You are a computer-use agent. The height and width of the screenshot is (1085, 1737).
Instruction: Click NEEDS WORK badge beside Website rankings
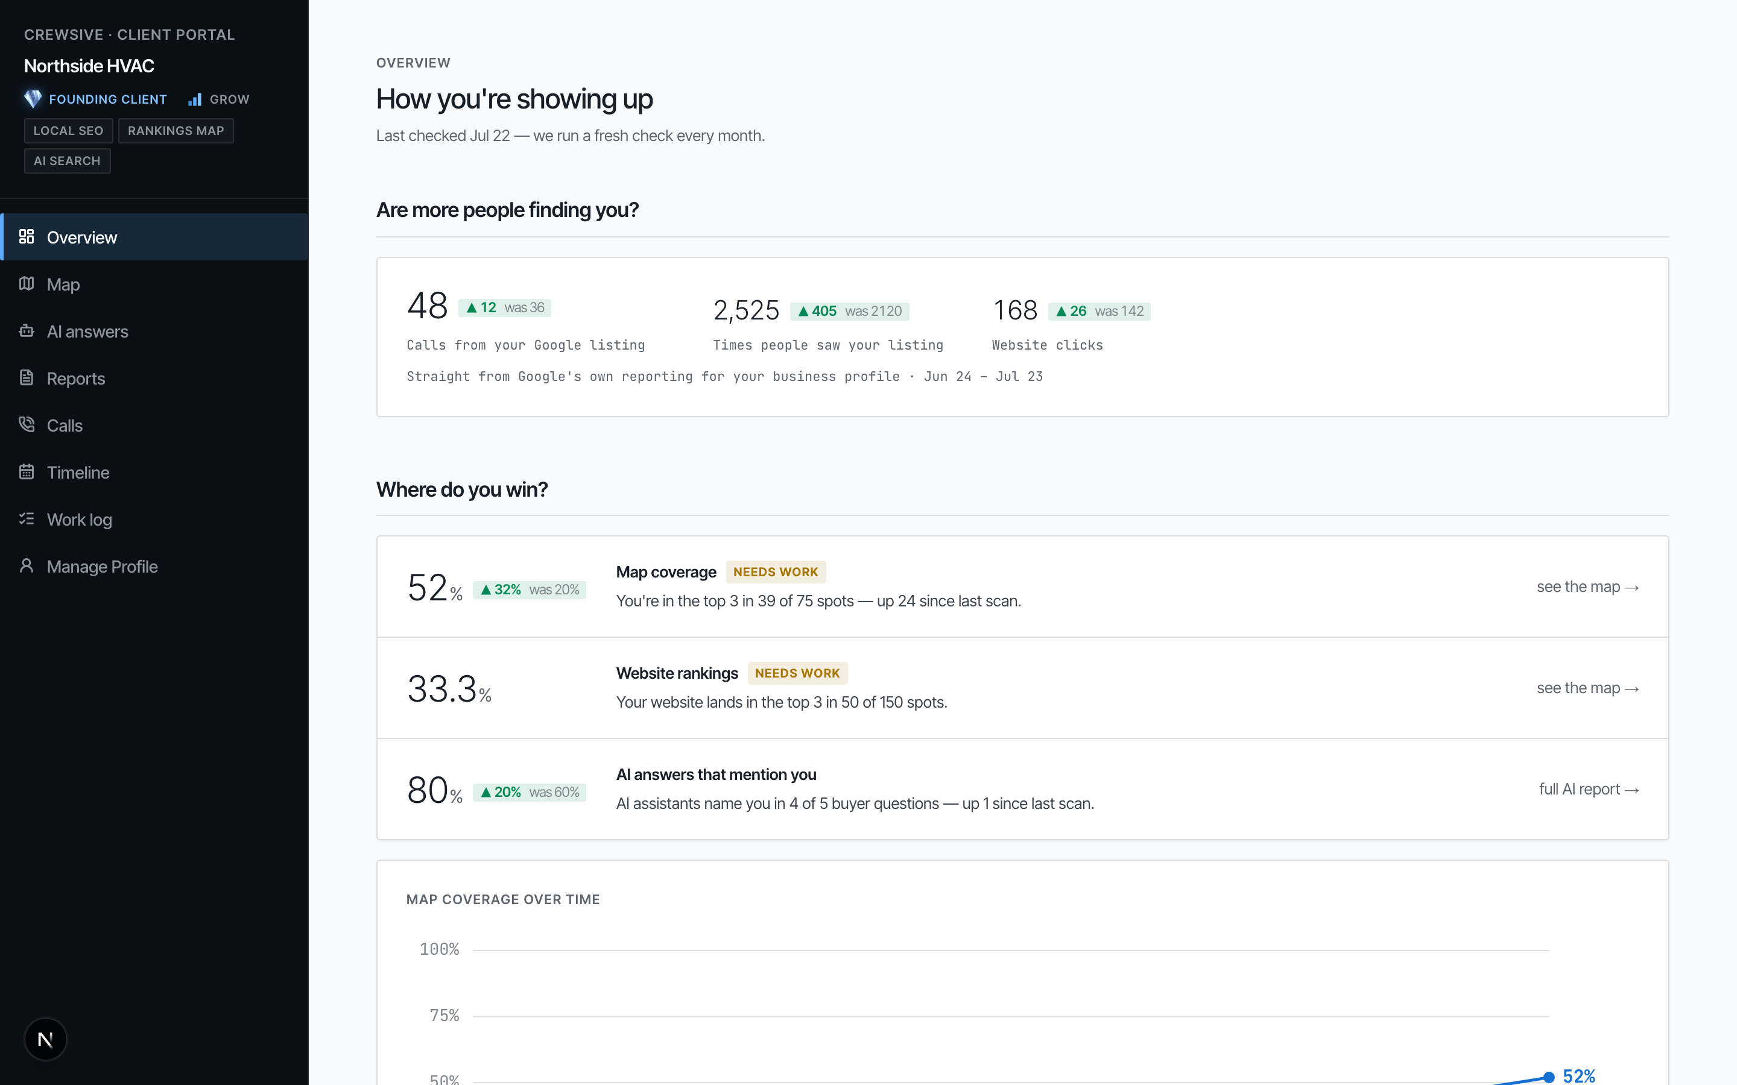pos(797,673)
